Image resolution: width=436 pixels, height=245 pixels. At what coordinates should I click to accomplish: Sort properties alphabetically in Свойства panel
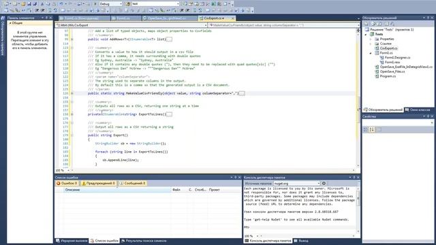pos(372,129)
